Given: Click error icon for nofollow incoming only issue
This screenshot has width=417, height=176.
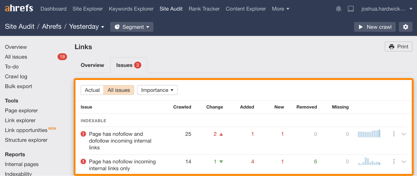Looking at the screenshot, I should tap(83, 161).
